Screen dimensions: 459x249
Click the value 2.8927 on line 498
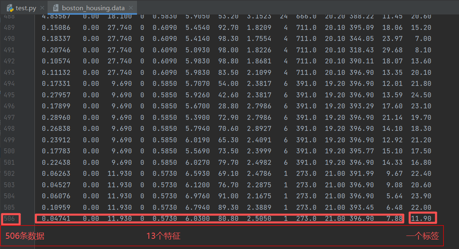(259, 129)
